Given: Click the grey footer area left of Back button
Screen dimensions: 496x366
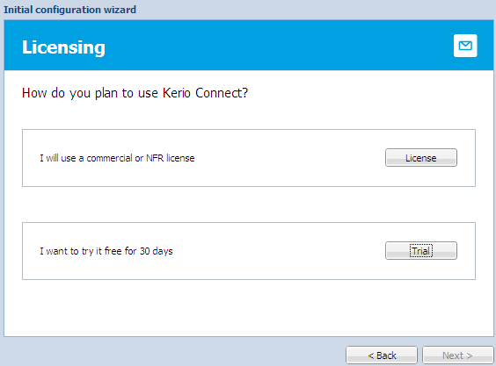Looking at the screenshot, I should pyautogui.click(x=174, y=352).
